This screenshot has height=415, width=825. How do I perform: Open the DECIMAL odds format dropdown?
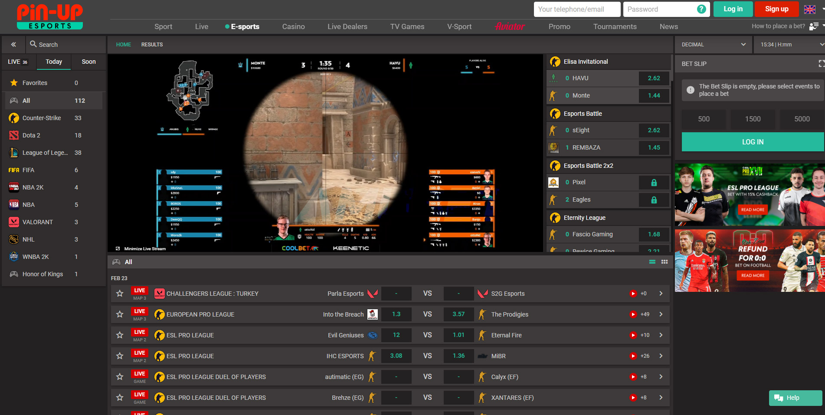(714, 44)
